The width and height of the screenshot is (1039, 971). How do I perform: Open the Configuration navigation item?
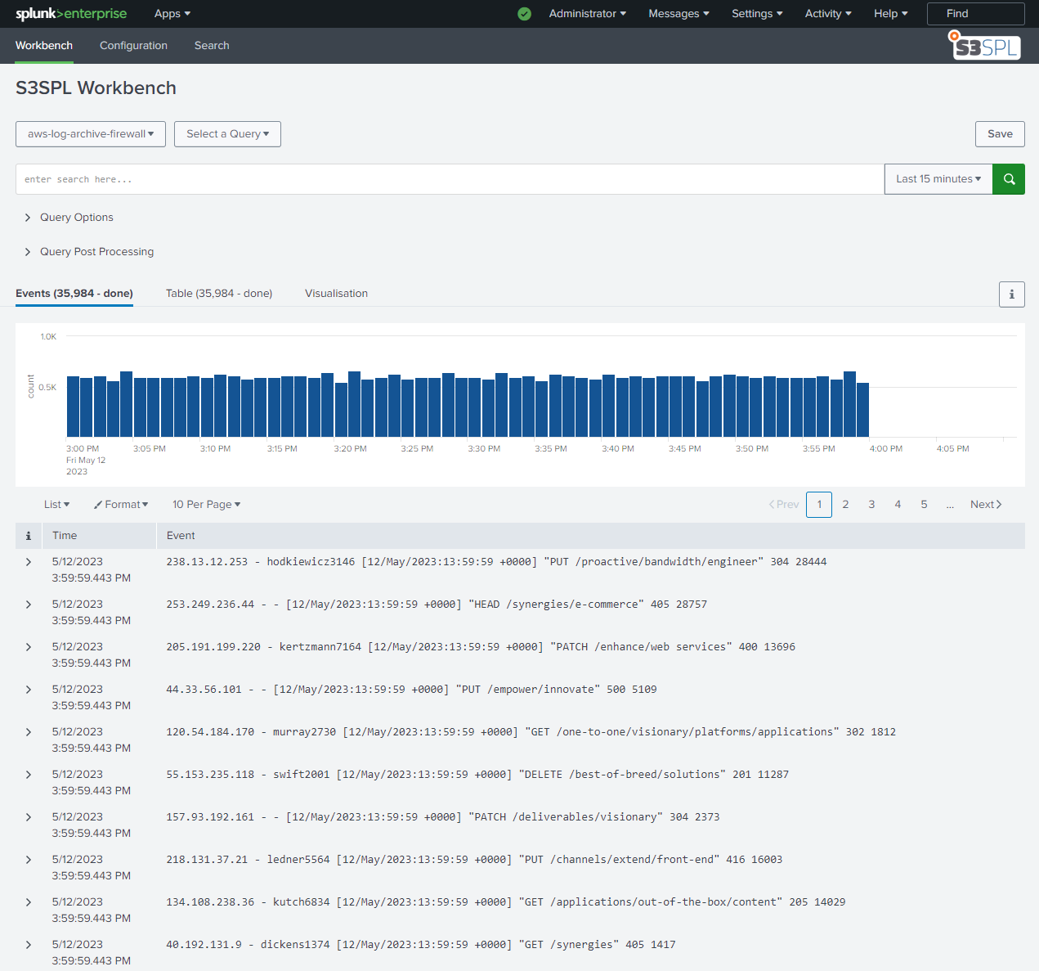[133, 46]
